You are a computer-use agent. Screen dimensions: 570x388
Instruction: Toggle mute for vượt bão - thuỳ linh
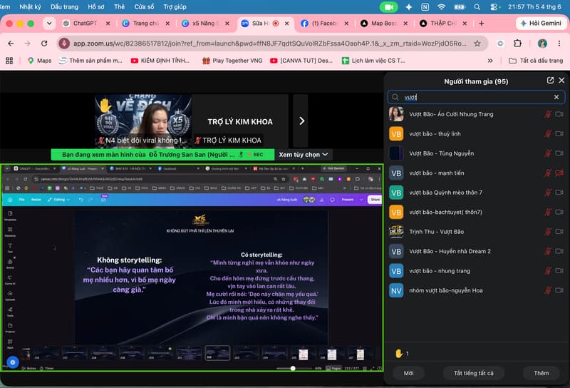[x=548, y=134]
